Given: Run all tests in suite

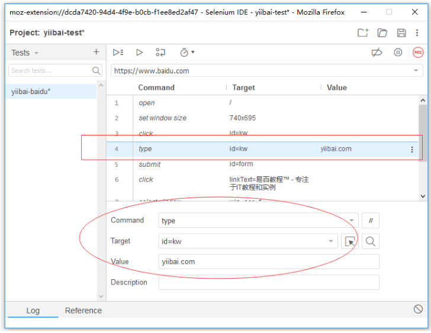Looking at the screenshot, I should point(118,52).
